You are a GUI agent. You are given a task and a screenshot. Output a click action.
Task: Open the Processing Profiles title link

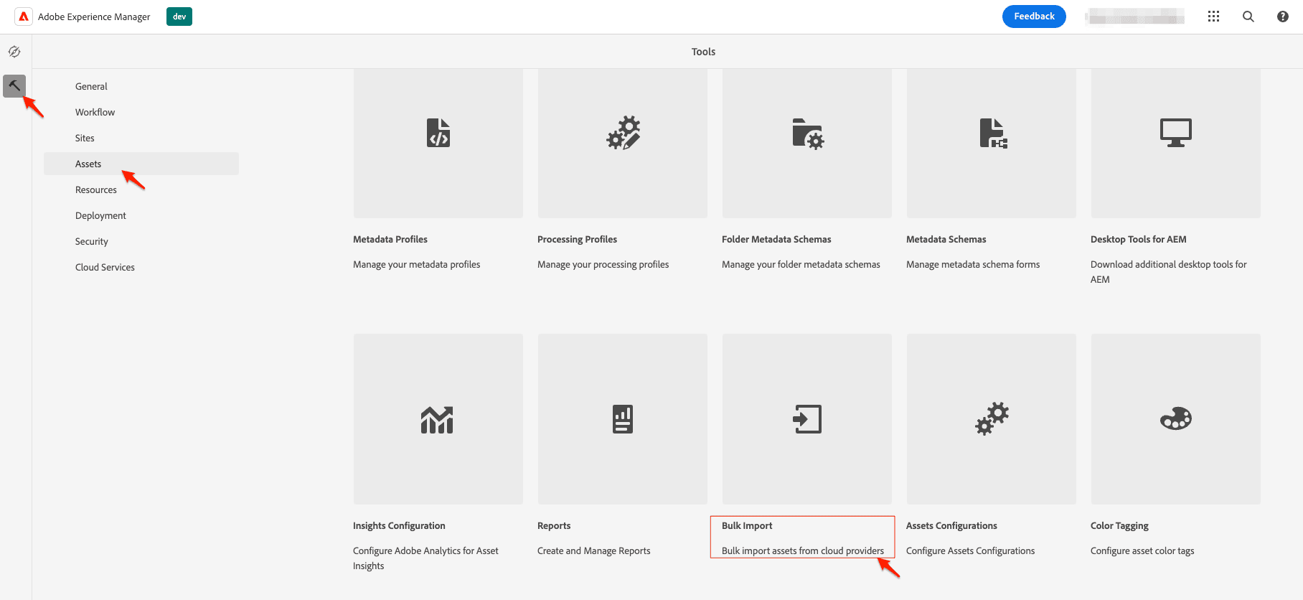pos(577,239)
